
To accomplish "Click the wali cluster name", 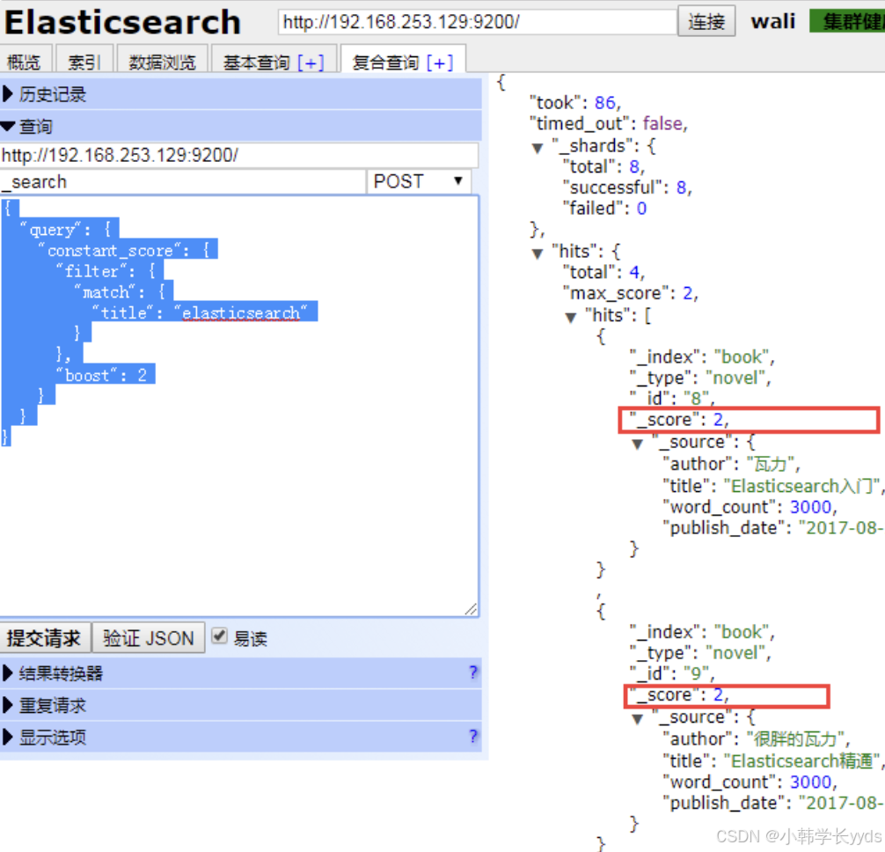I will pos(772,21).
